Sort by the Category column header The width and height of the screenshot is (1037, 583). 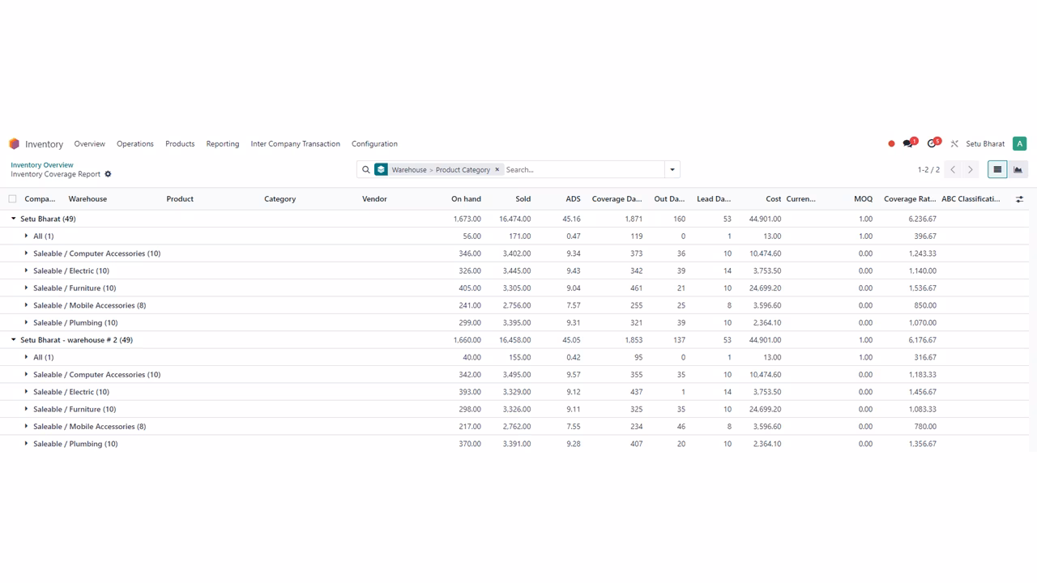coord(280,199)
